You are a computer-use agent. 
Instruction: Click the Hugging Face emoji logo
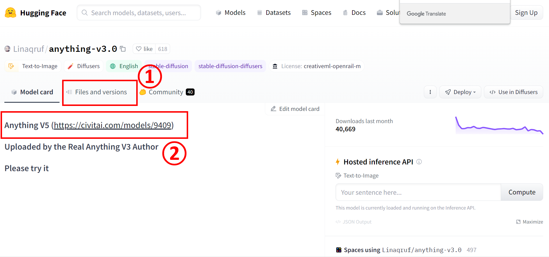click(x=11, y=13)
